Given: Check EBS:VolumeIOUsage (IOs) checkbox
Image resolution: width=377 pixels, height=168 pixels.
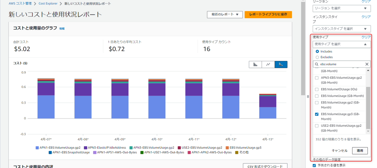Looking at the screenshot, I should tap(317, 89).
